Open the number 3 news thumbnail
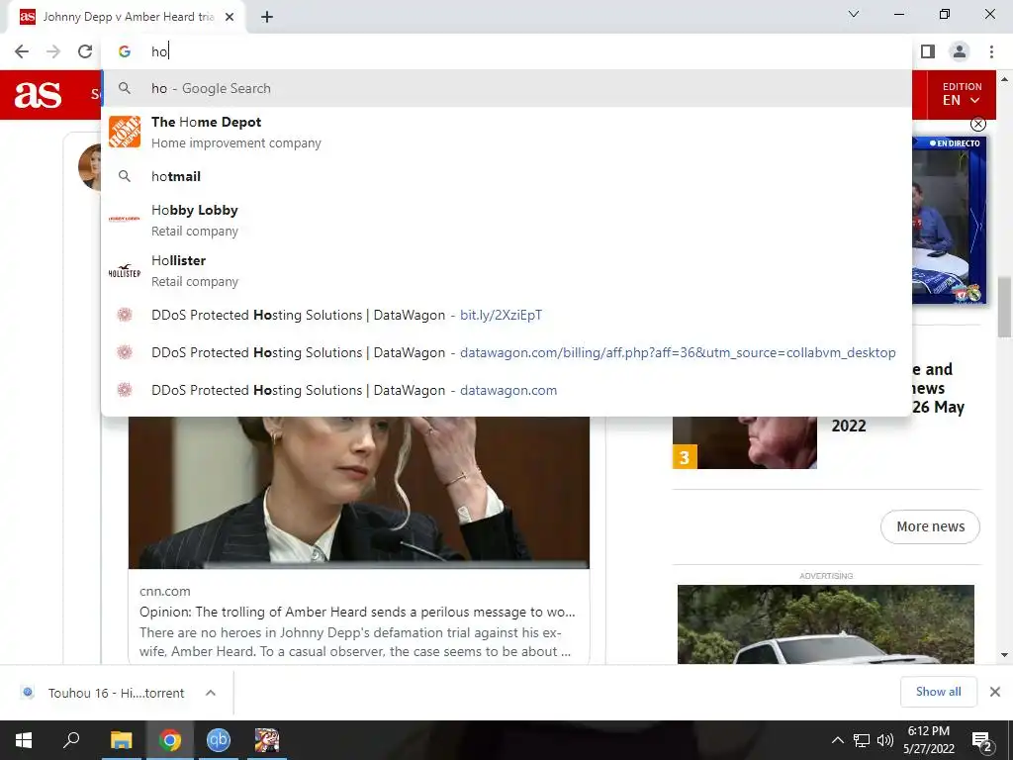Viewport: 1013px width, 760px height. point(744,442)
